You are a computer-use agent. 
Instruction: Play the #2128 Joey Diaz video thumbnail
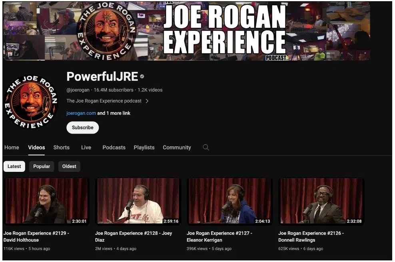[x=138, y=201]
